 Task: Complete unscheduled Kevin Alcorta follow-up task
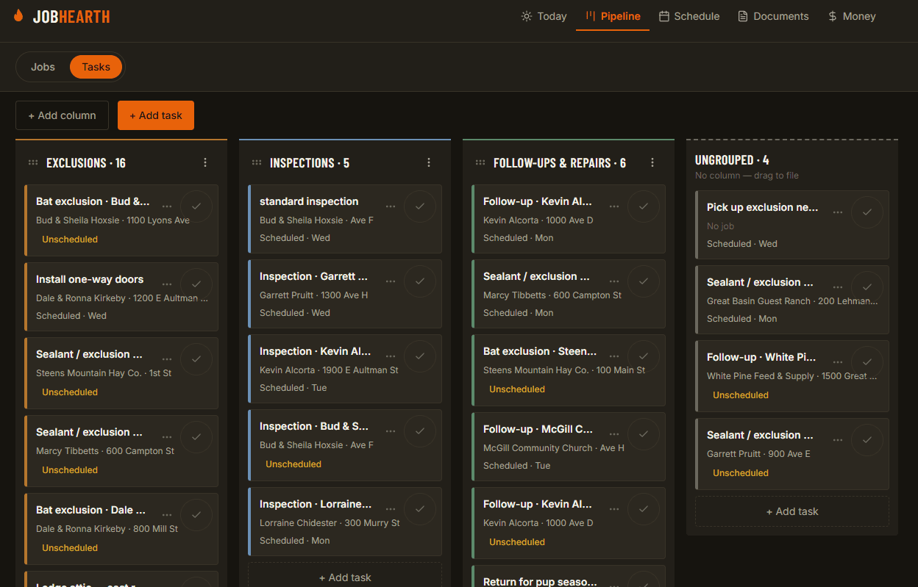pos(644,509)
